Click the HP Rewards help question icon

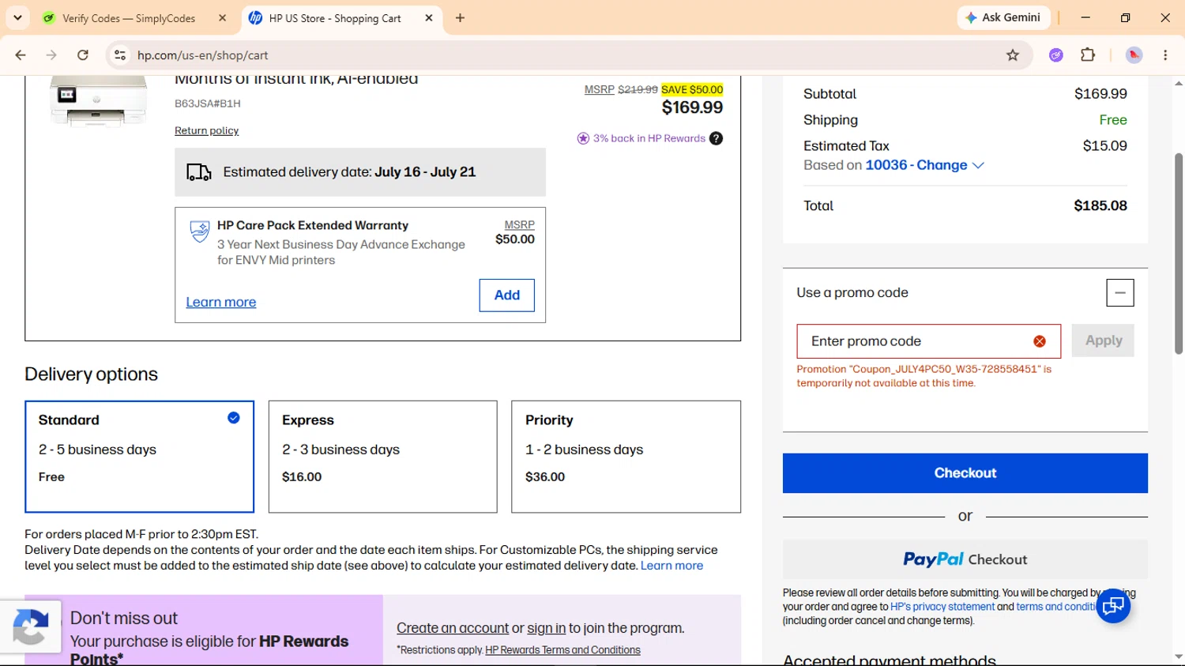(716, 138)
